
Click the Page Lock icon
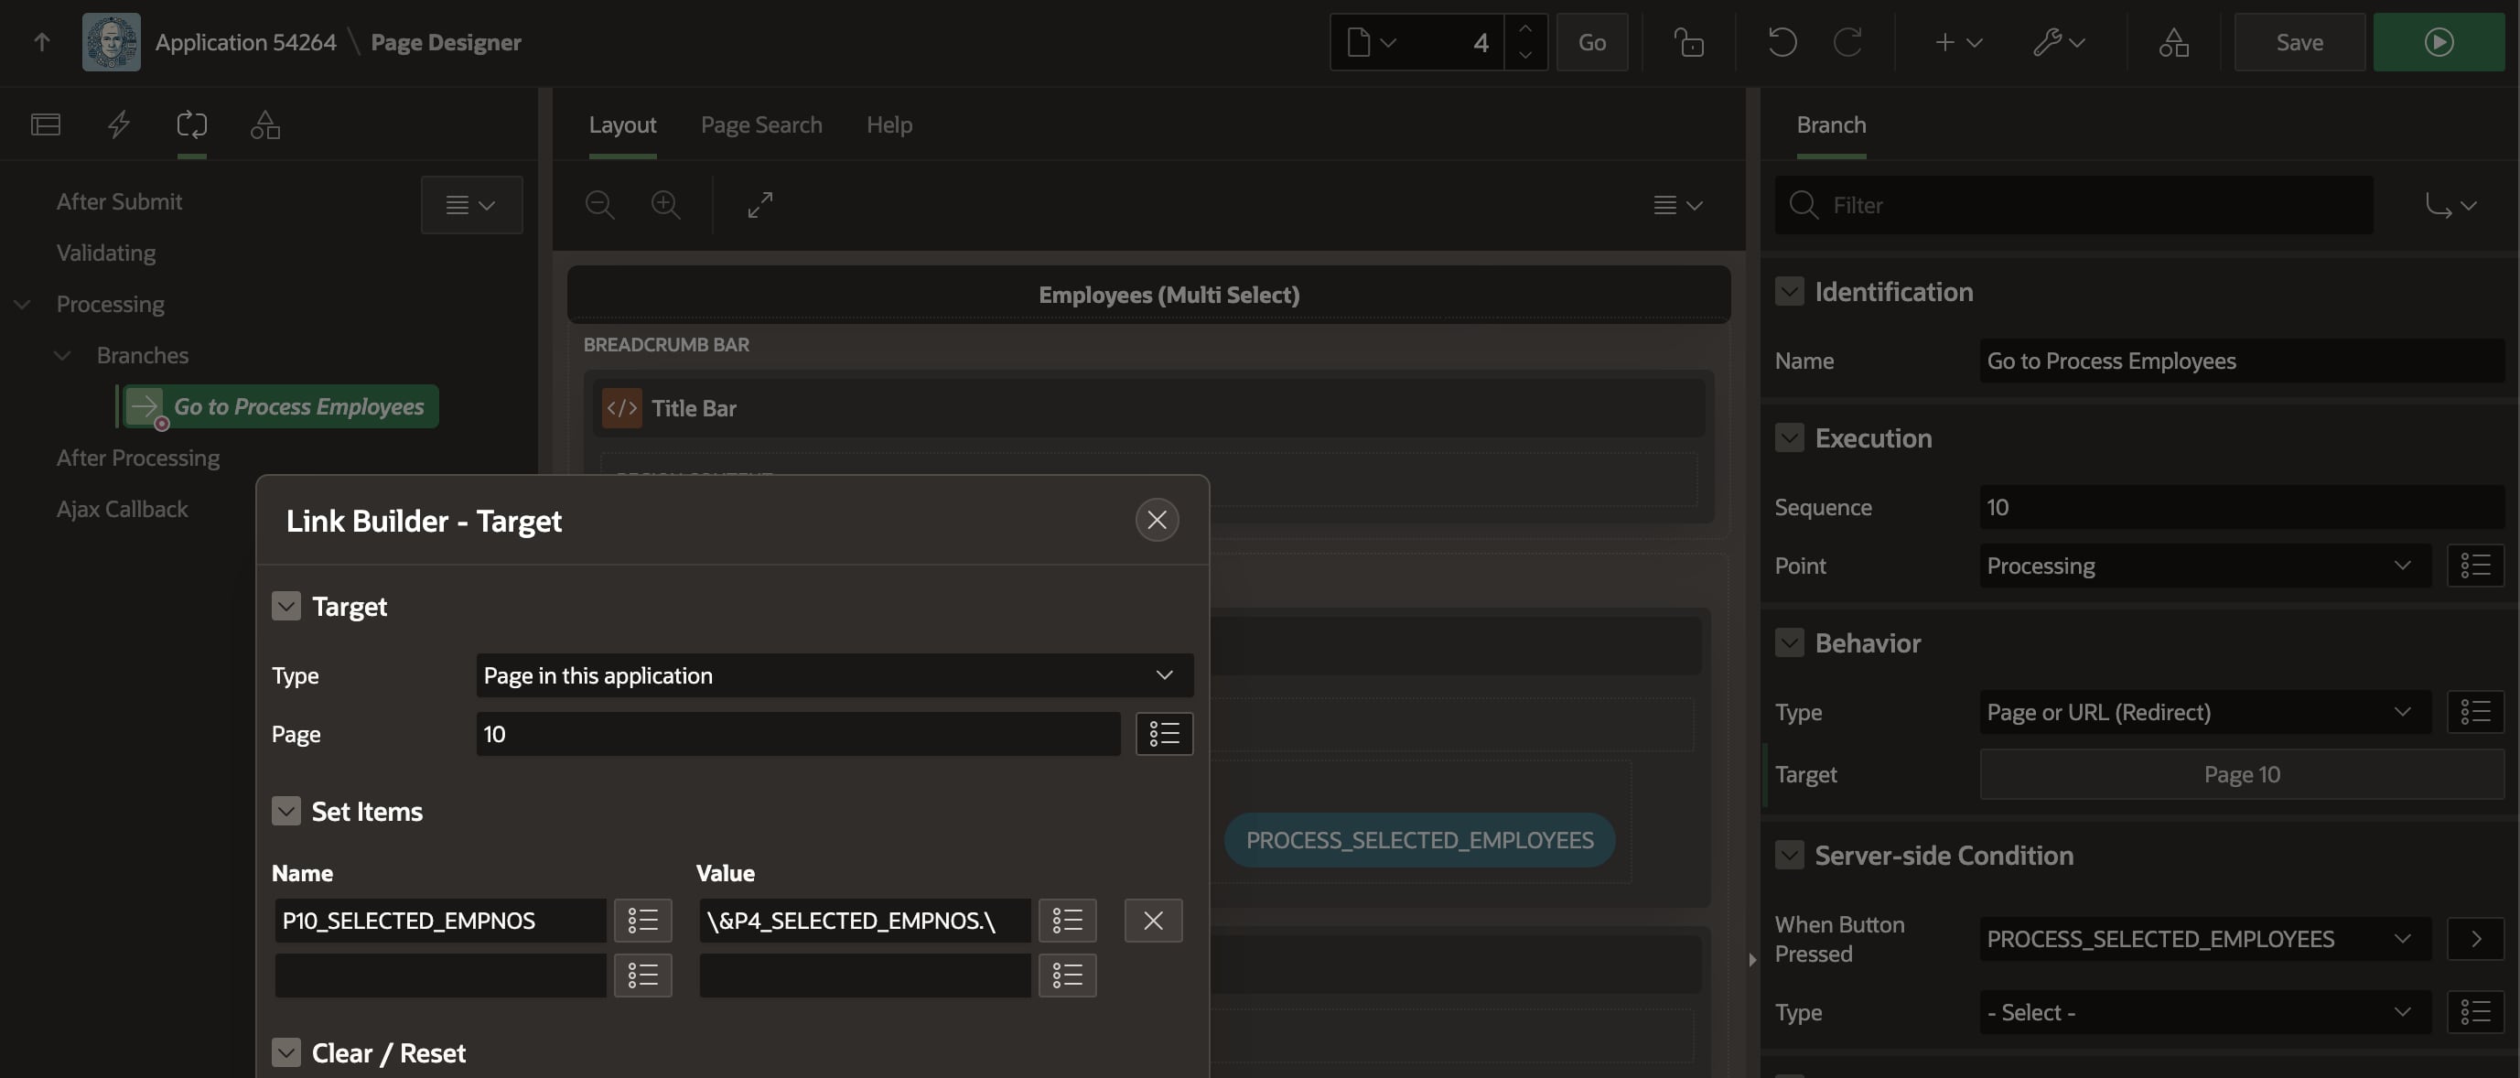[1688, 42]
